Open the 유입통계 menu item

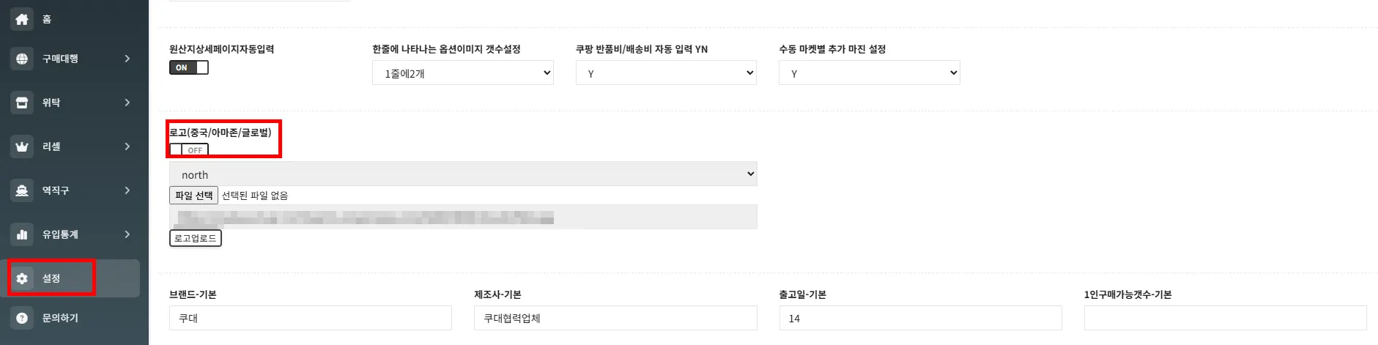point(60,234)
